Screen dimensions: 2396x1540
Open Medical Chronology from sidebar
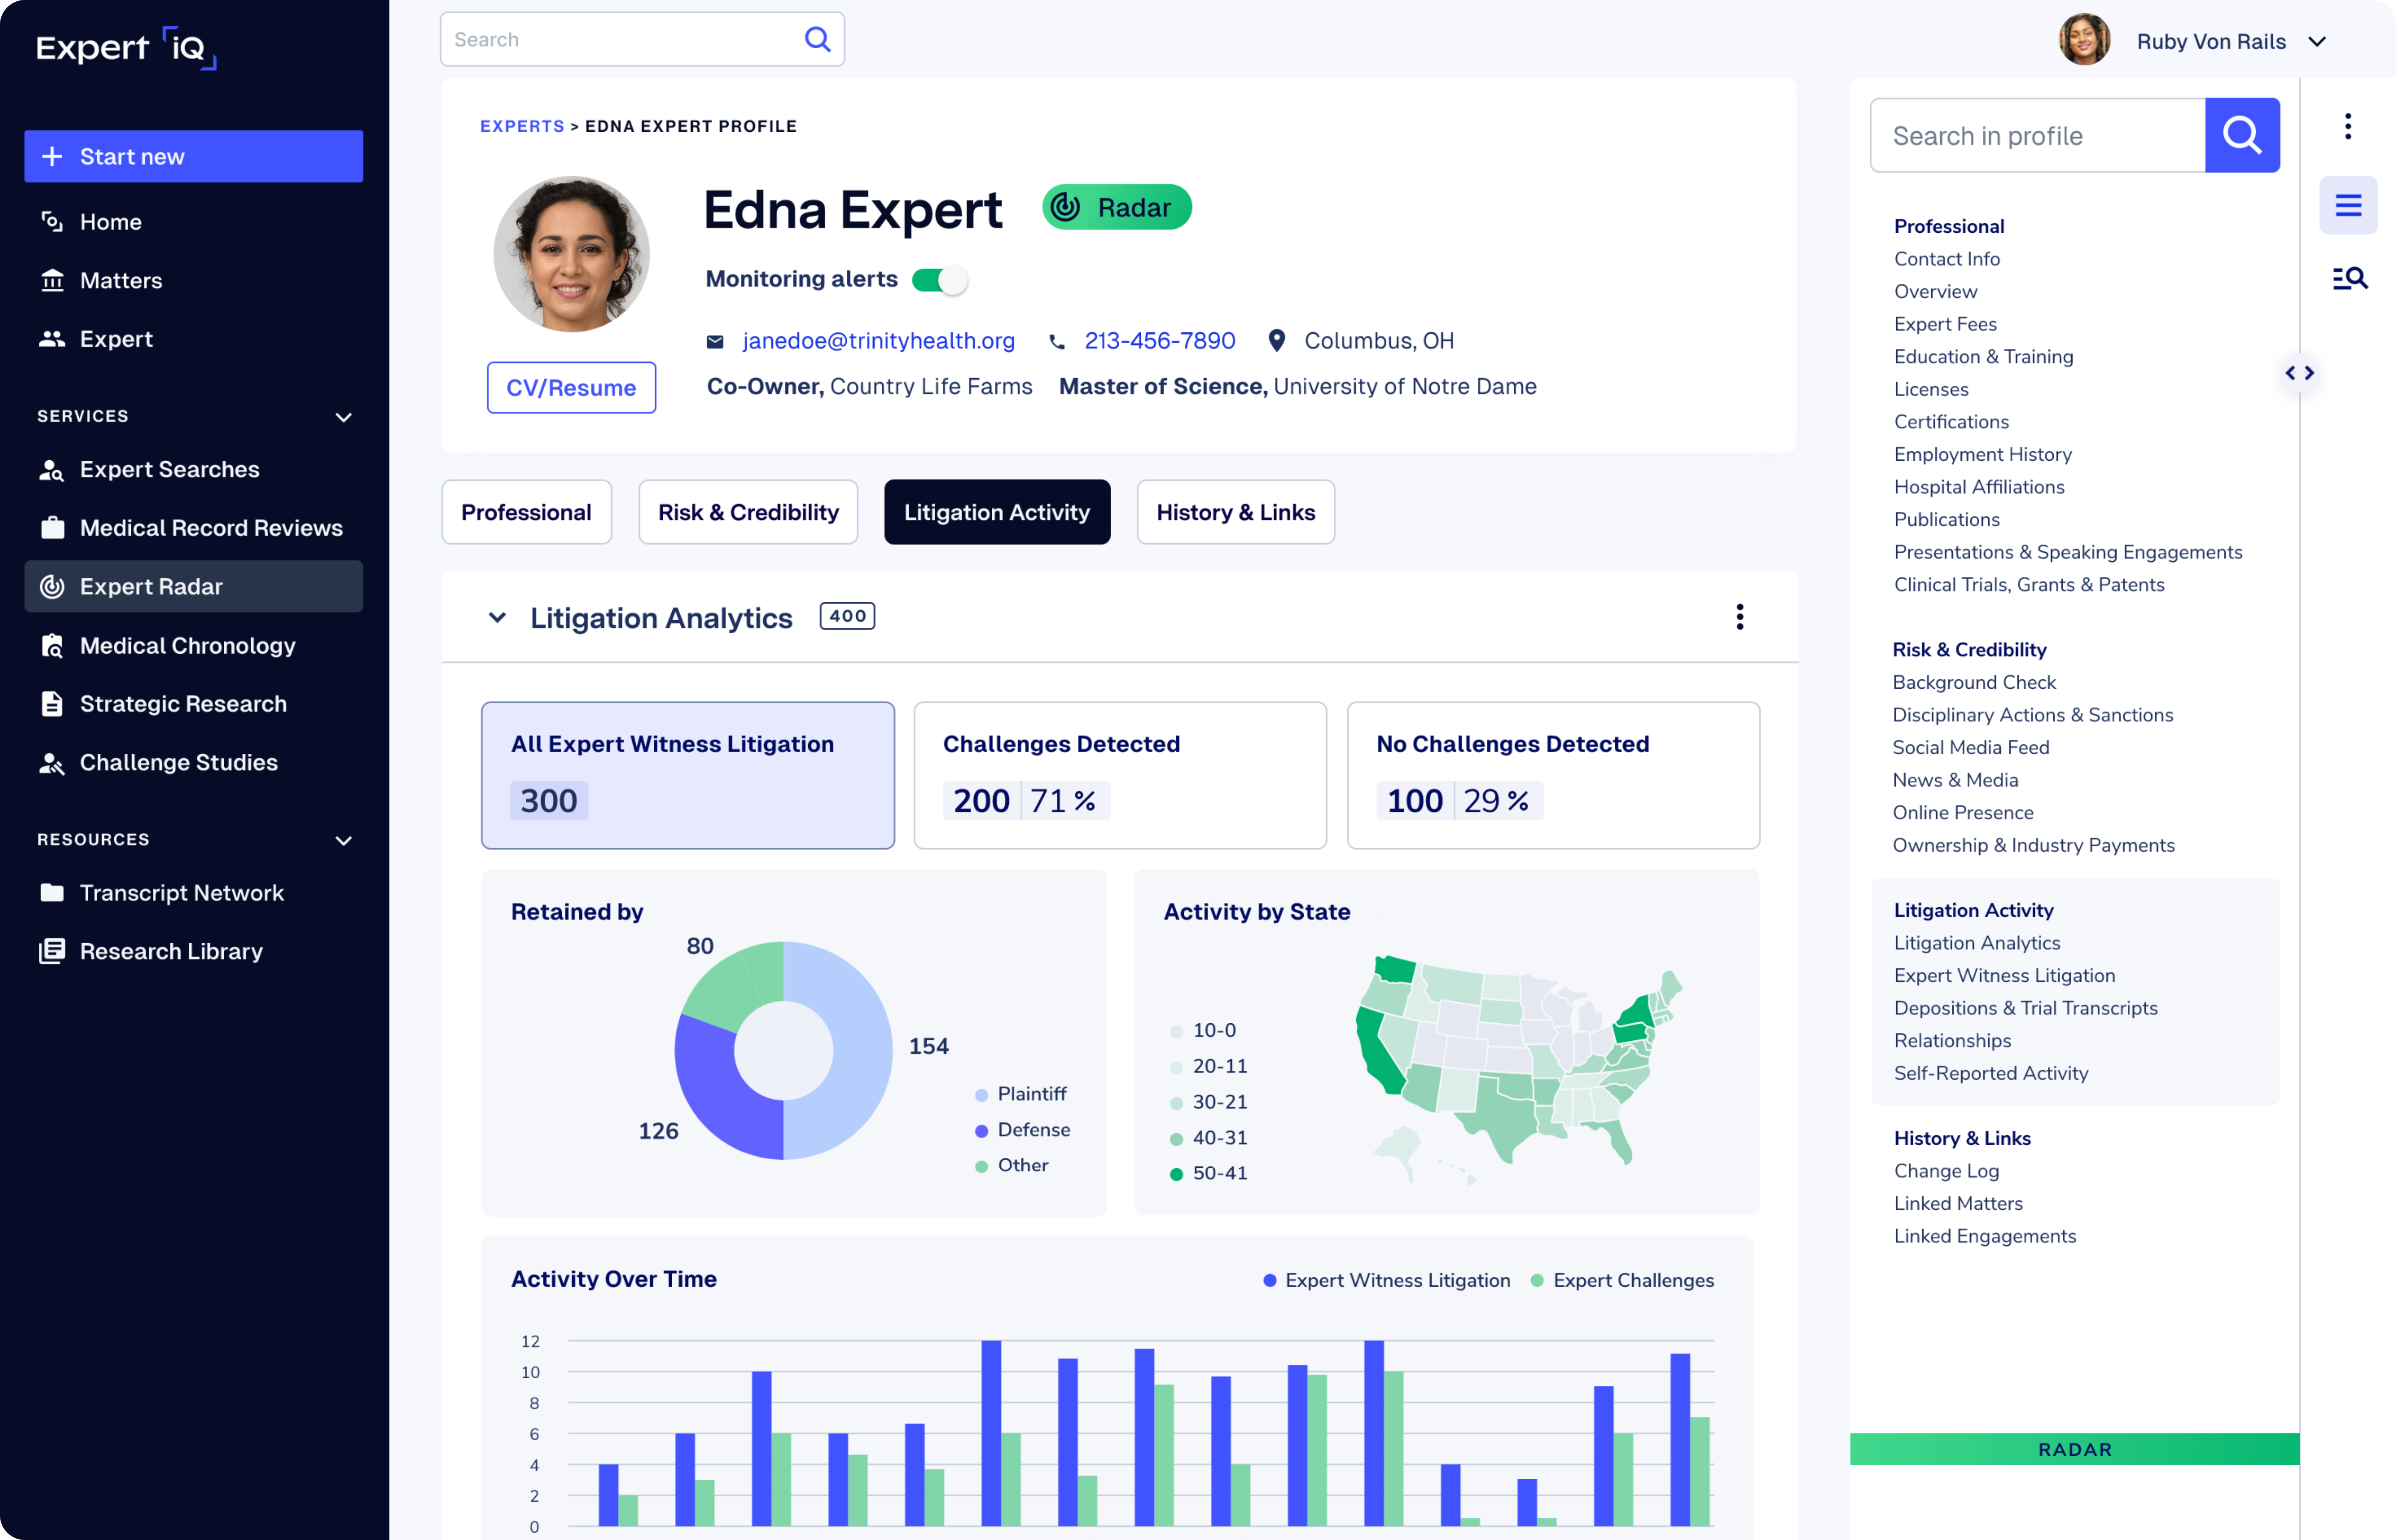[193, 645]
